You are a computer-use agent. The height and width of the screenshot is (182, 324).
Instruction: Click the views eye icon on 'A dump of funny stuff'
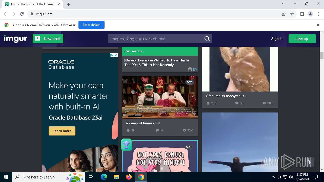pos(185,130)
